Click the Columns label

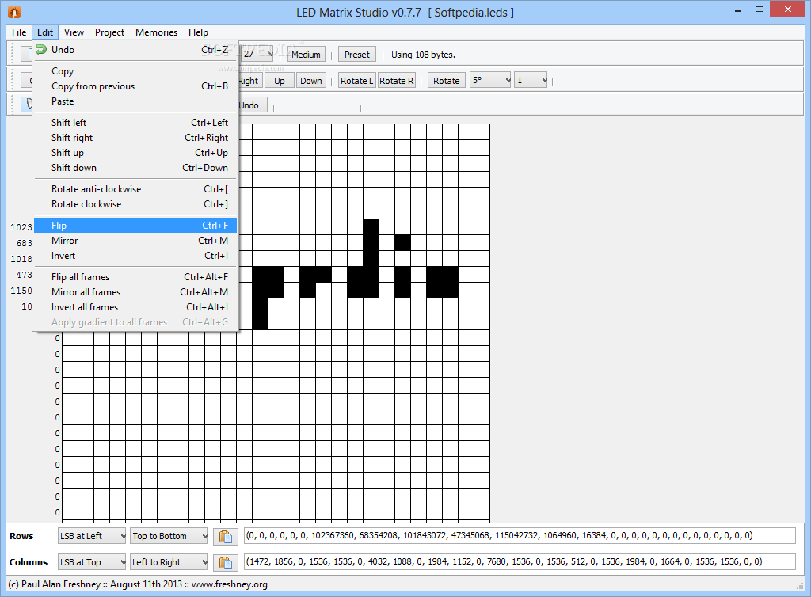(x=29, y=562)
